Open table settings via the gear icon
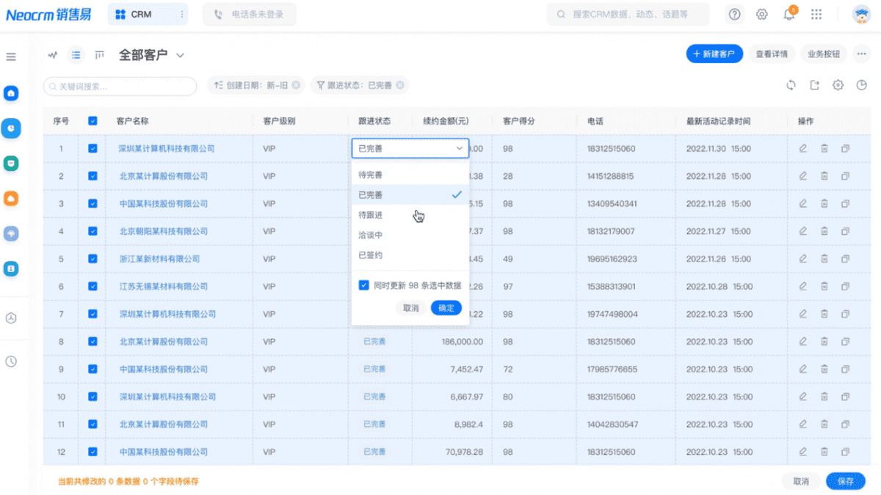881x495 pixels. [x=838, y=85]
